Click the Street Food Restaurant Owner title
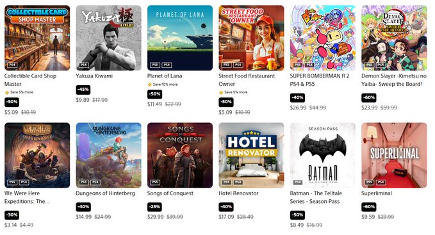 click(x=247, y=80)
